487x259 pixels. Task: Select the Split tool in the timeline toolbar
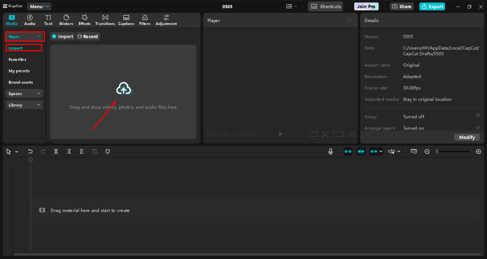[56, 151]
